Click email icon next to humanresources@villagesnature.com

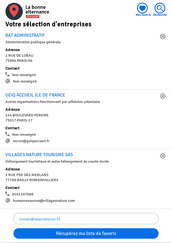[x=8, y=201]
